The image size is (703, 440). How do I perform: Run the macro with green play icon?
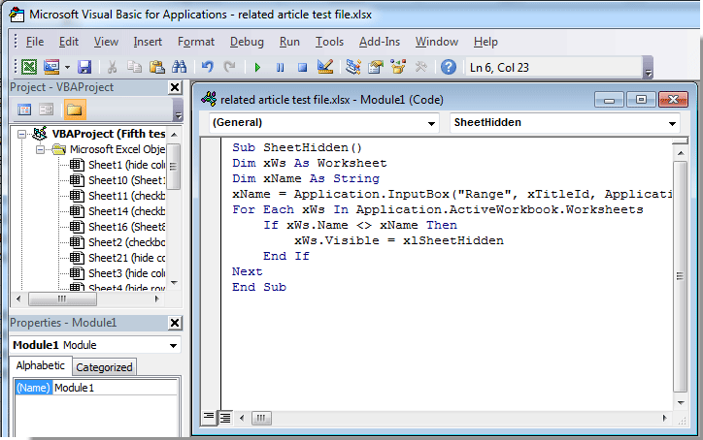pyautogui.click(x=257, y=68)
